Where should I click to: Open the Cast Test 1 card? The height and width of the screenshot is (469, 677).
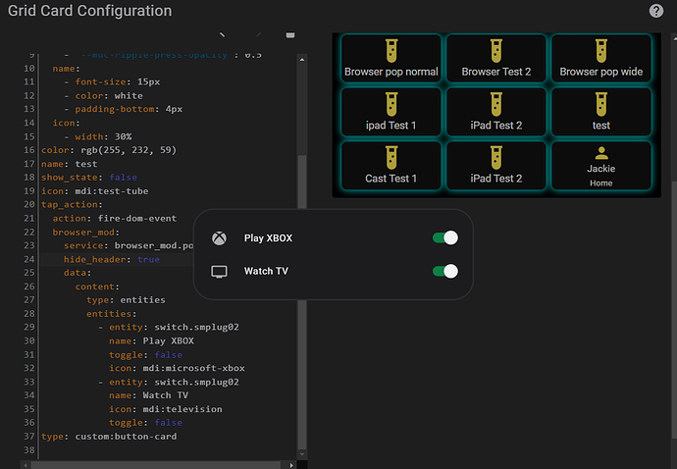(x=391, y=166)
